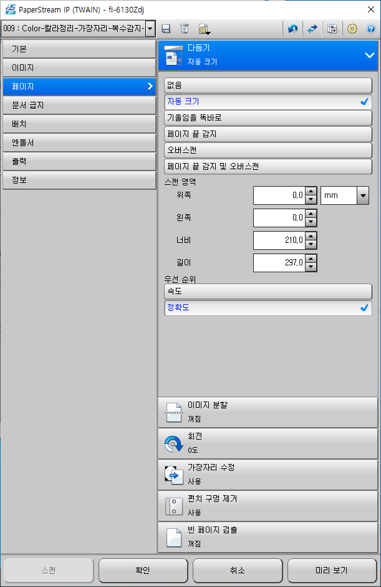Collapse the 다듬기 section chevron

coord(369,56)
